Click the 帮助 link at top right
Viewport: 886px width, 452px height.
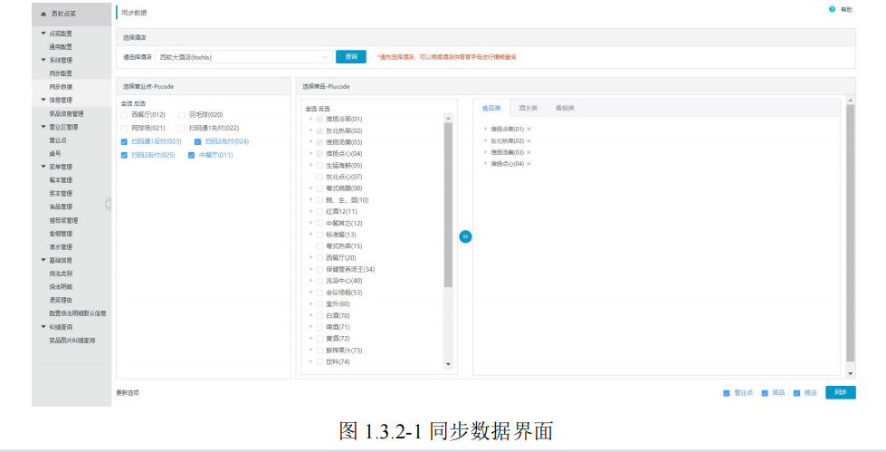point(846,10)
